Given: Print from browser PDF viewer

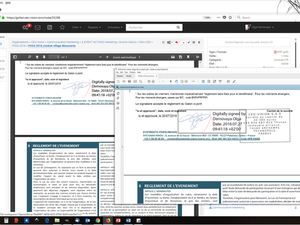Looking at the screenshot, I should [x=172, y=57].
